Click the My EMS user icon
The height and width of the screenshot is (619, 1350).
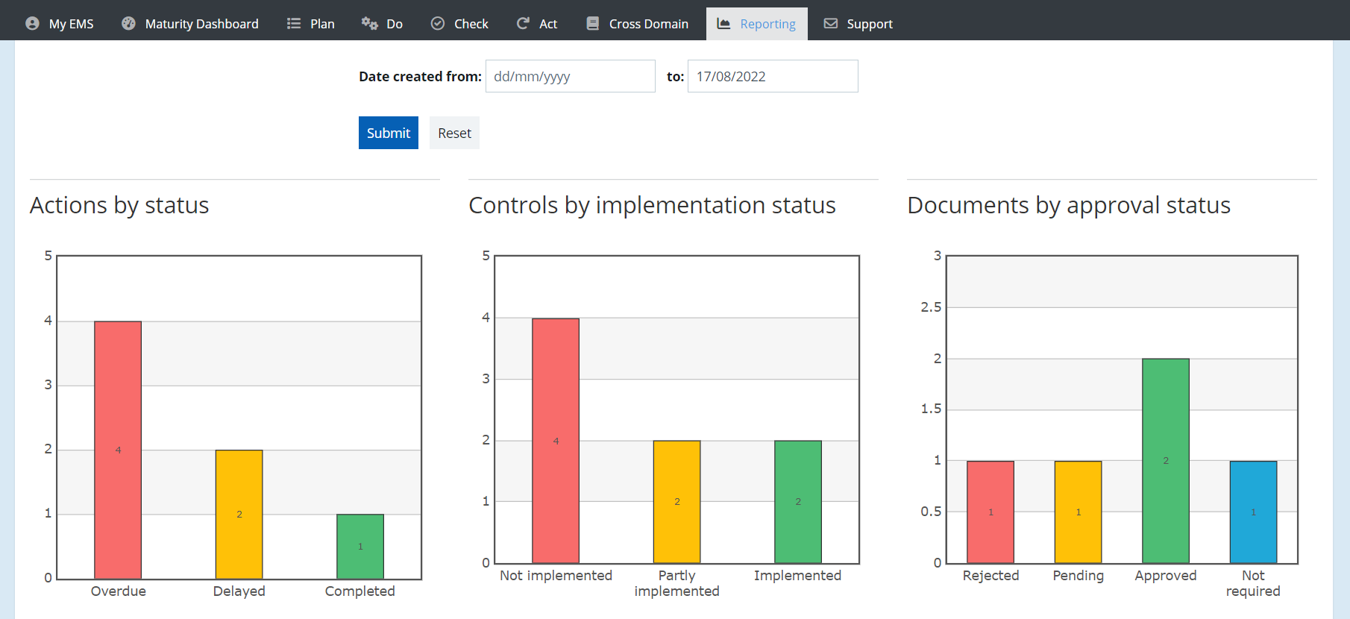pos(32,24)
